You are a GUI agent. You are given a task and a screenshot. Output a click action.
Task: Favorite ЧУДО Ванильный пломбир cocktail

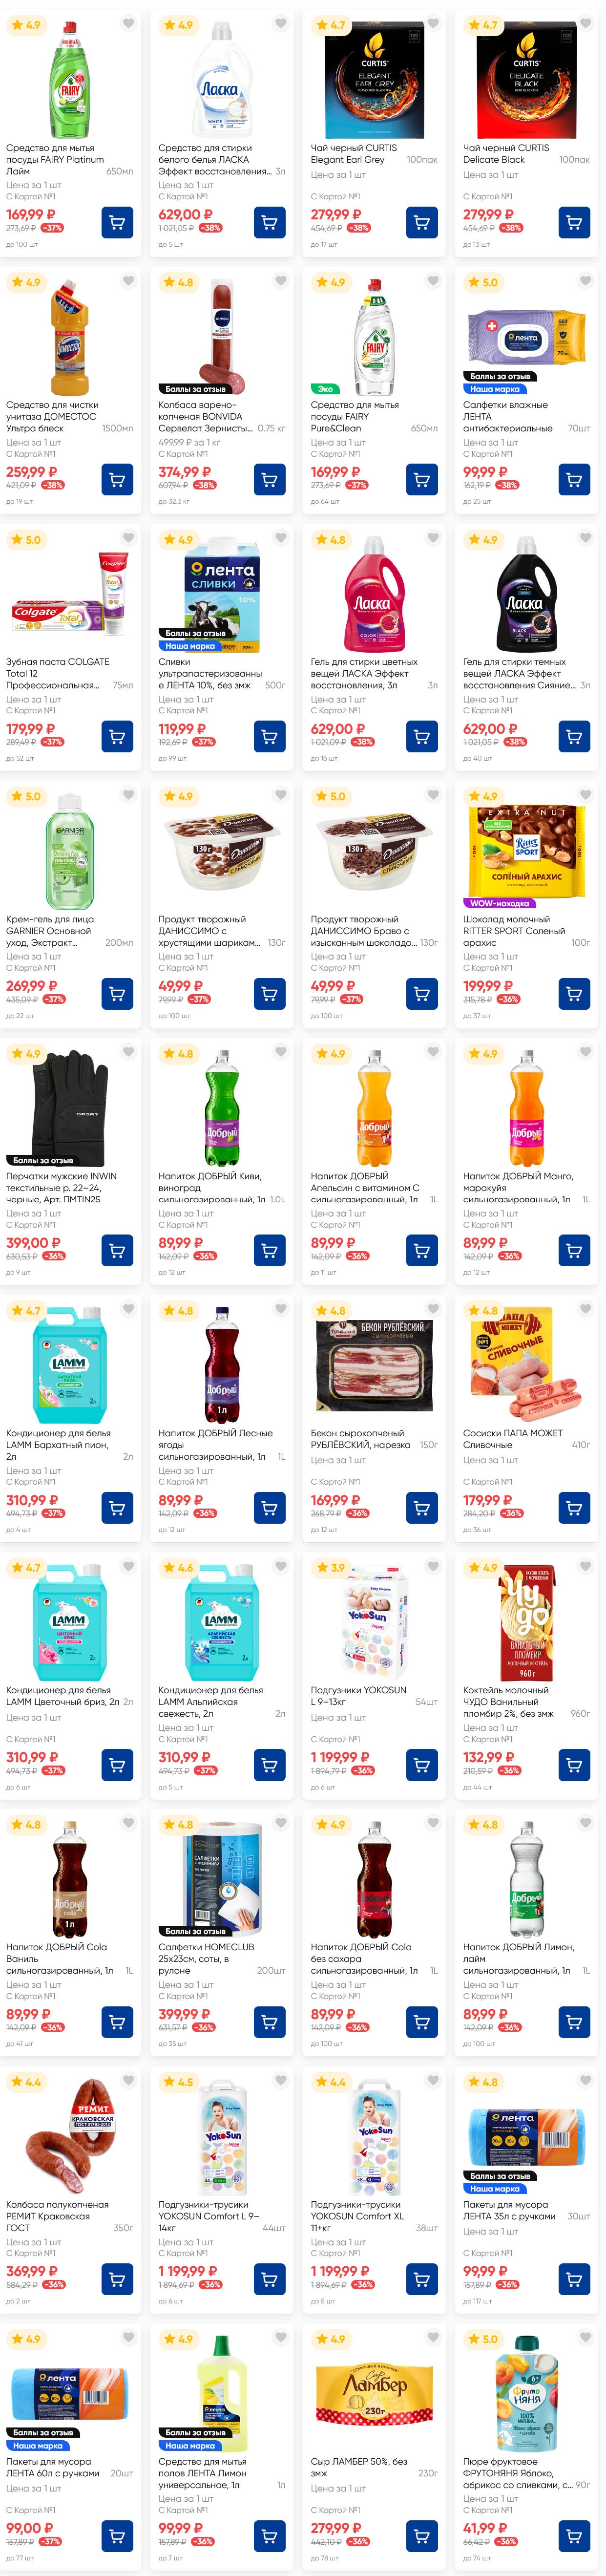(x=585, y=1566)
